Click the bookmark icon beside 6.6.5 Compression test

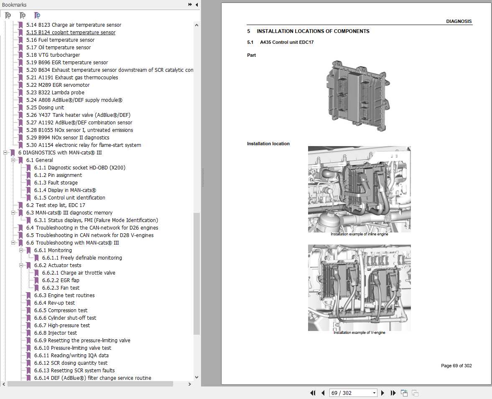28,311
